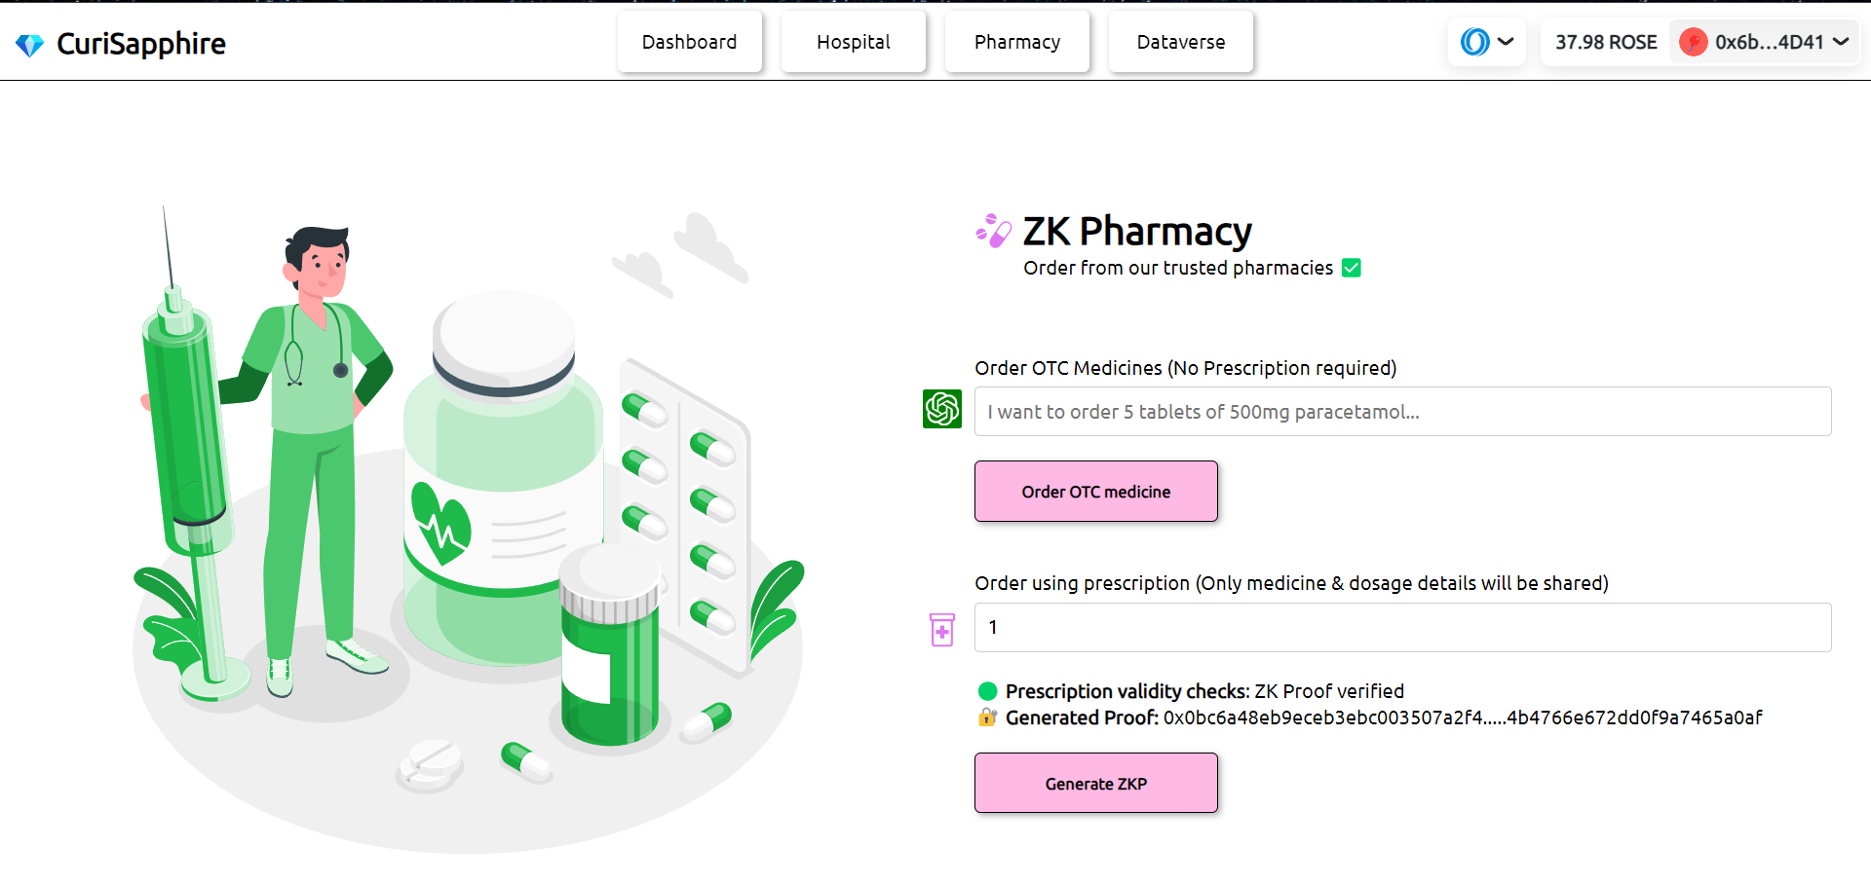Go to the Pharmacy tab
The height and width of the screenshot is (883, 1871).
1016,42
